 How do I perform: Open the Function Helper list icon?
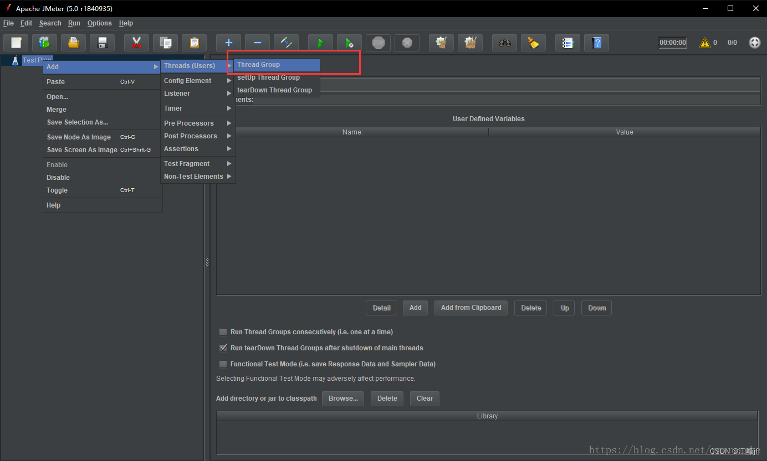tap(567, 43)
